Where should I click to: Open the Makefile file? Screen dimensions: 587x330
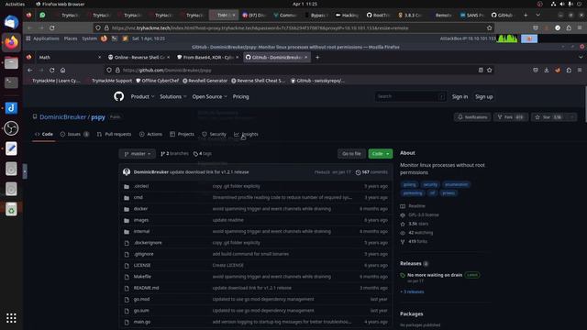click(143, 277)
